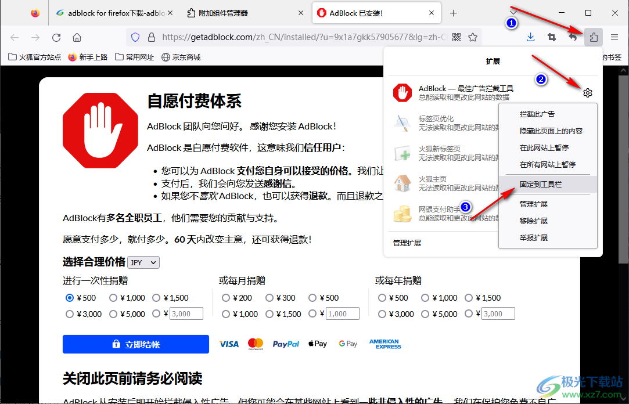Click the forward navigation arrow

(x=35, y=37)
